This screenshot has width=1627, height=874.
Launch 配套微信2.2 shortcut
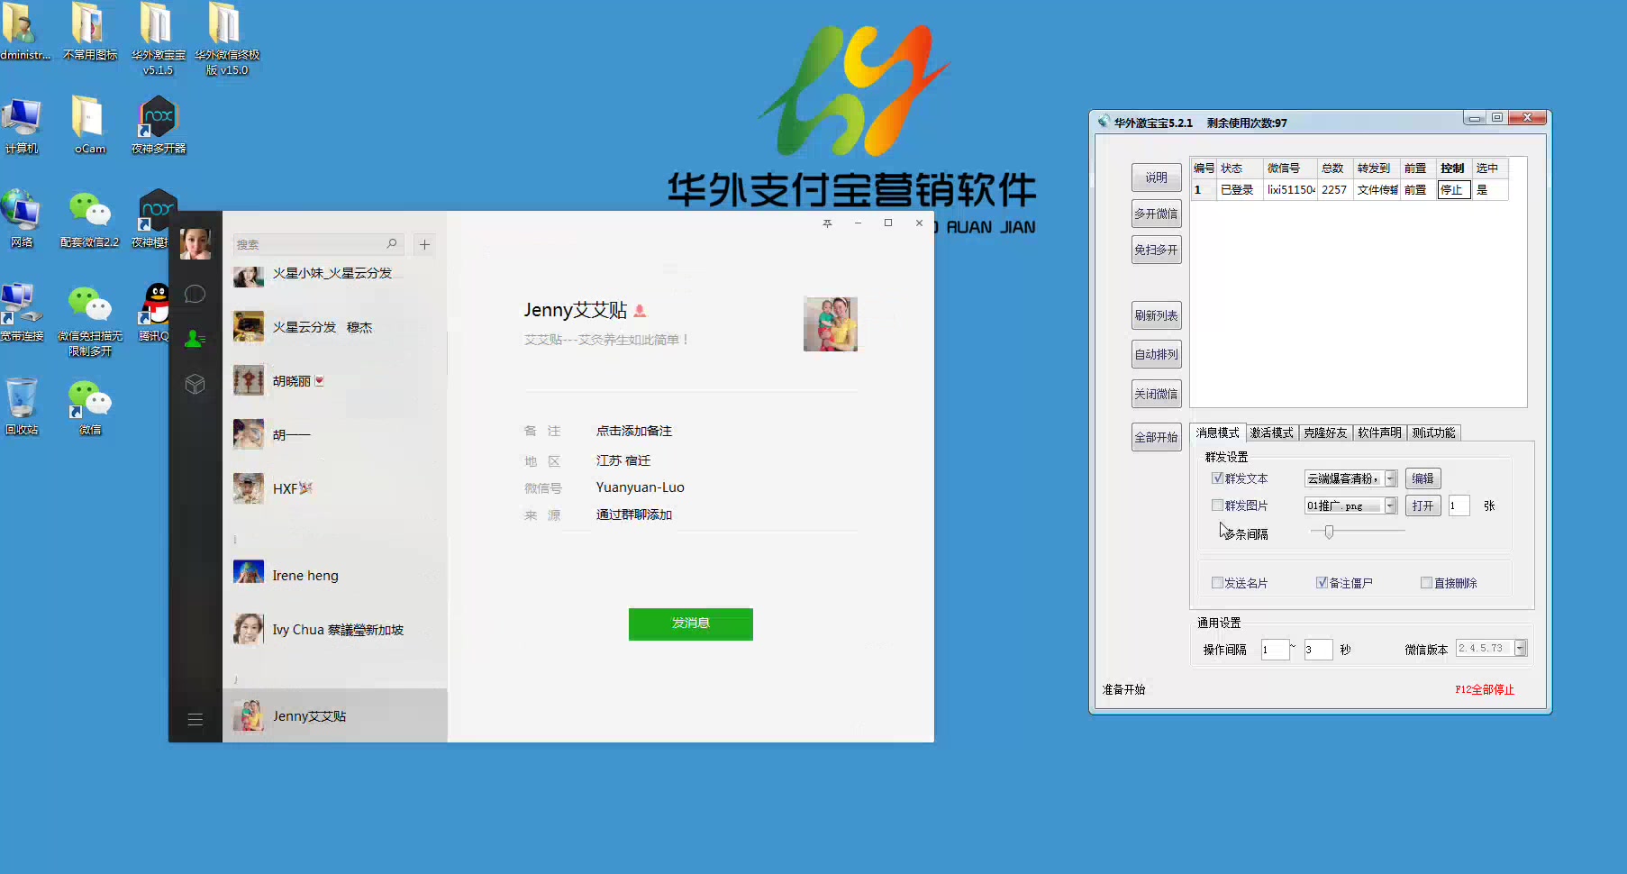coord(89,219)
